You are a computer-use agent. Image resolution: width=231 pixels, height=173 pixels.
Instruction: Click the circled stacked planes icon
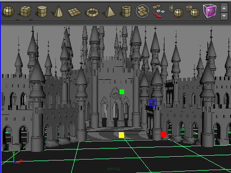(142, 11)
